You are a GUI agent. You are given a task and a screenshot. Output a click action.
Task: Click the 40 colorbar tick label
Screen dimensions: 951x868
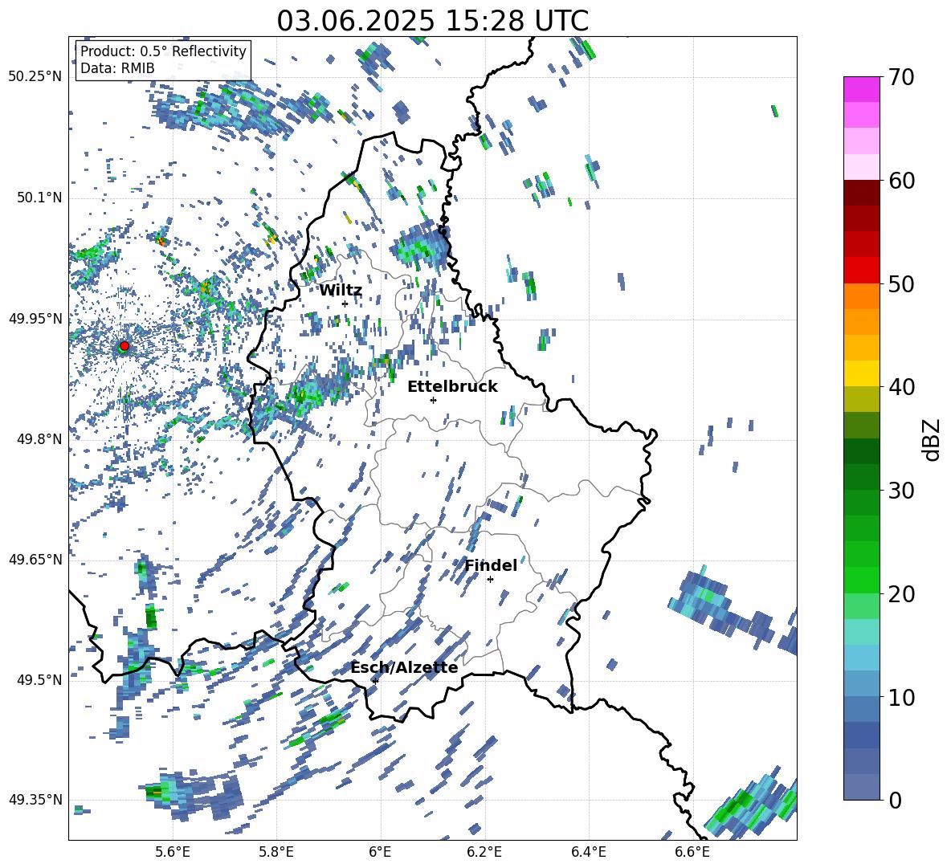tap(901, 387)
